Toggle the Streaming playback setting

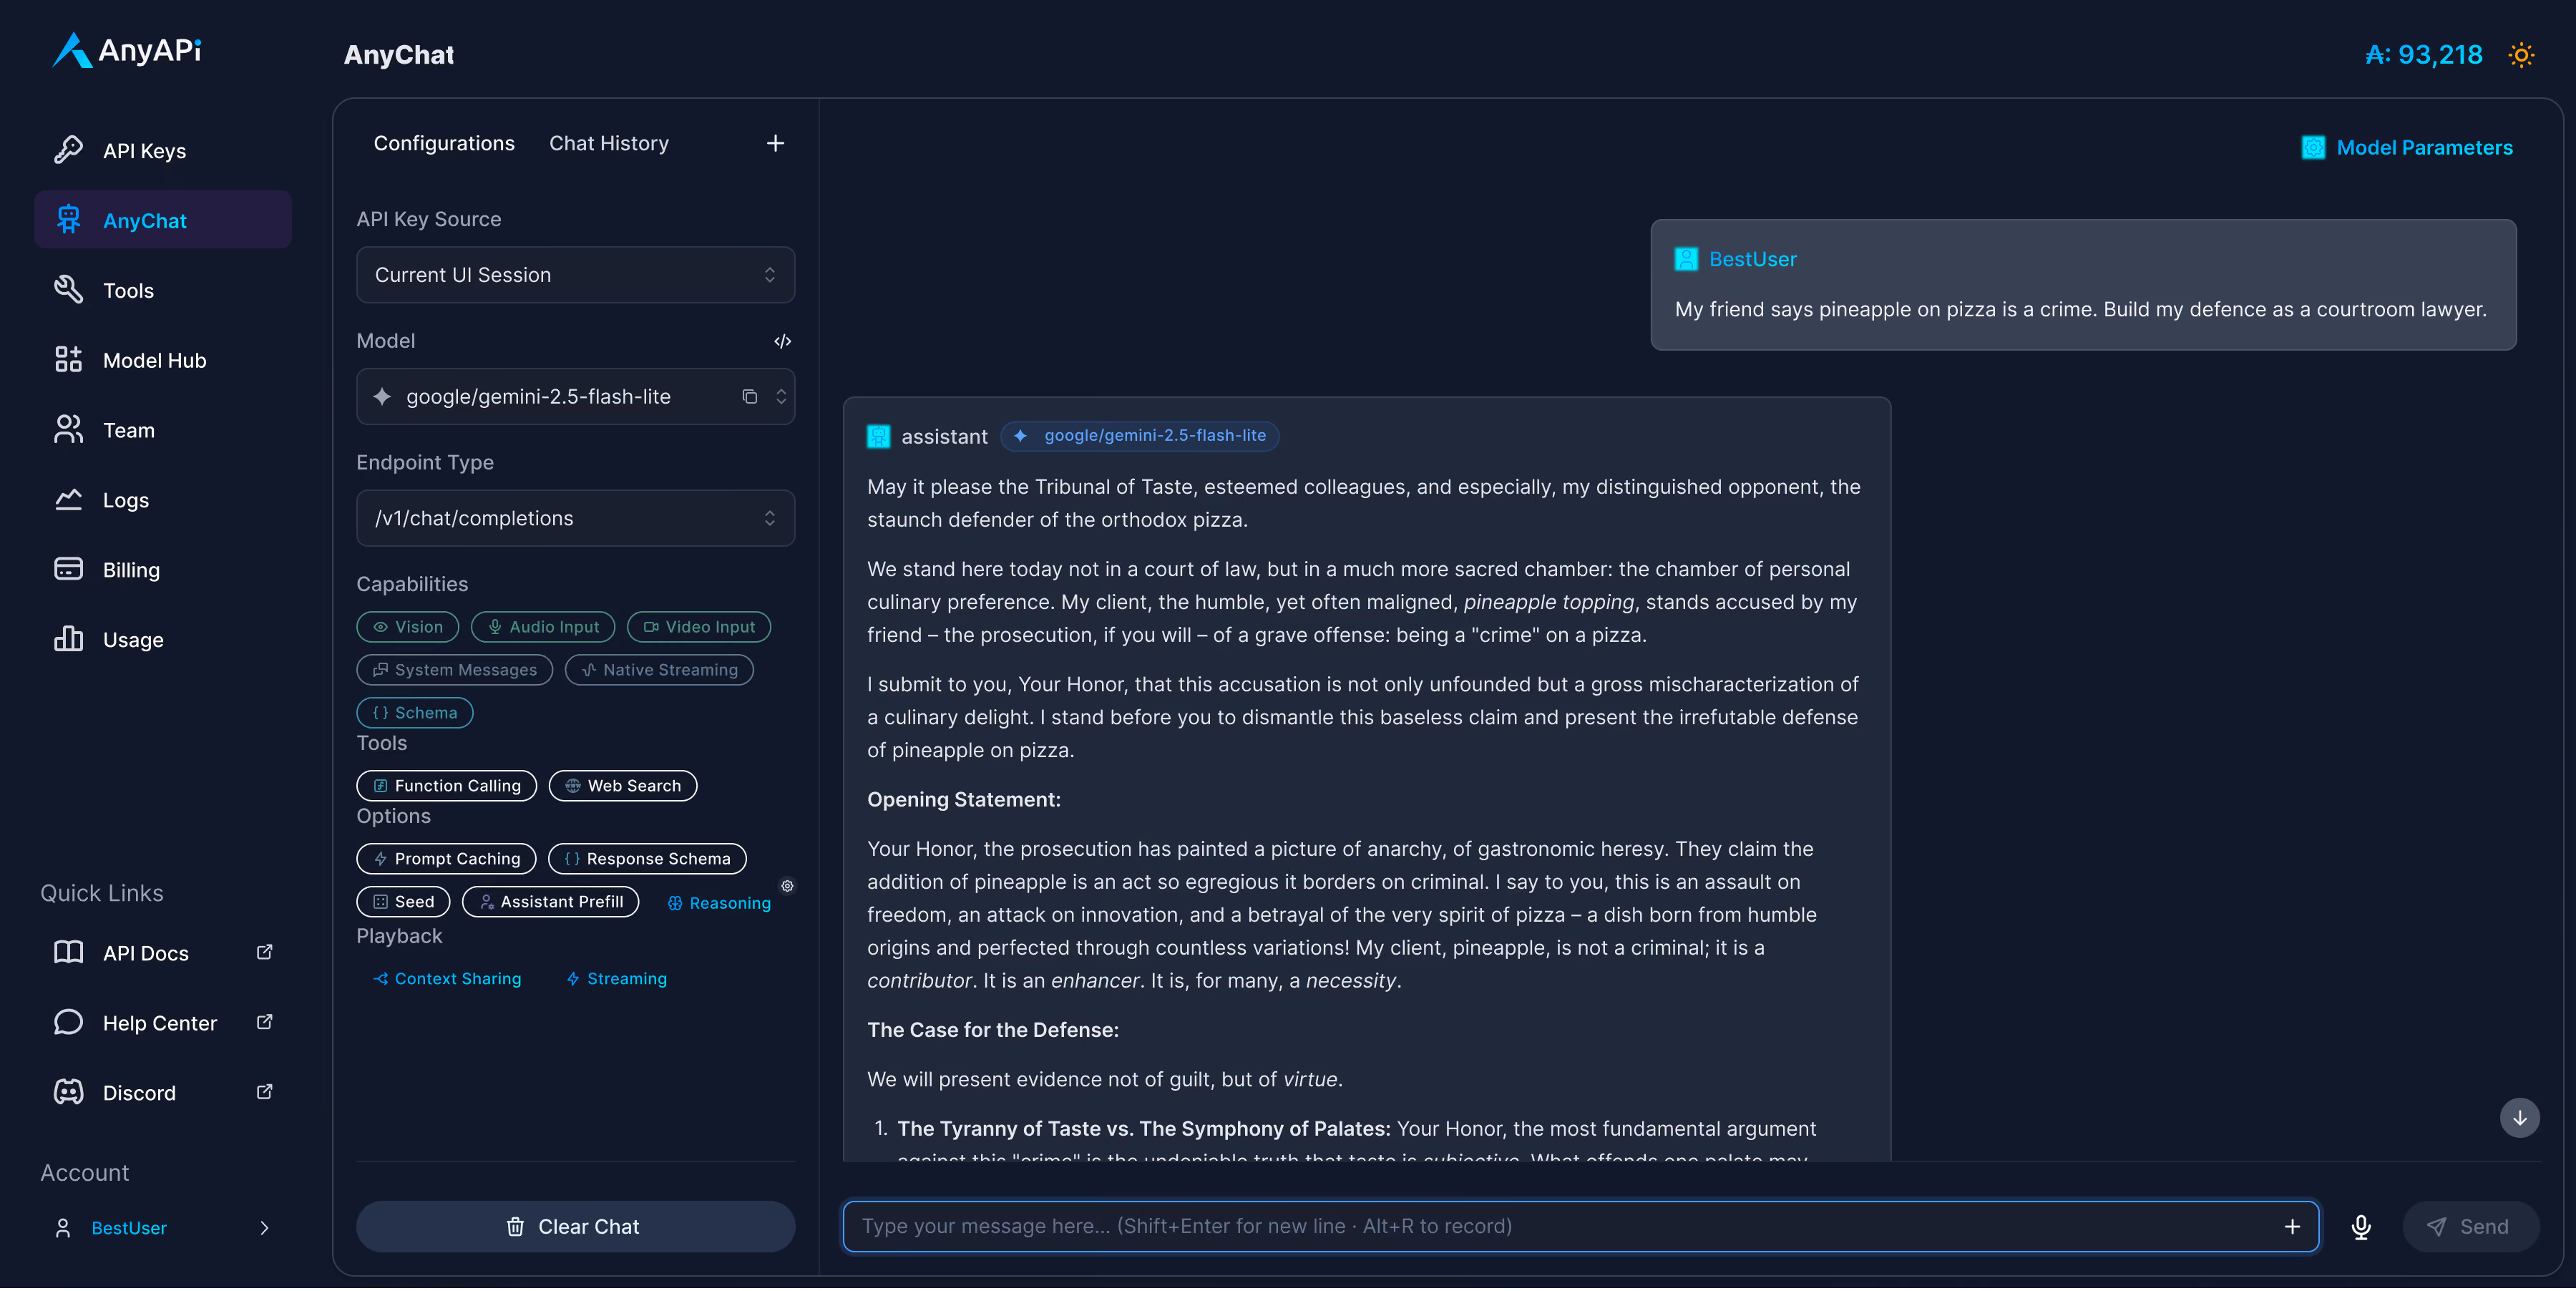click(616, 980)
